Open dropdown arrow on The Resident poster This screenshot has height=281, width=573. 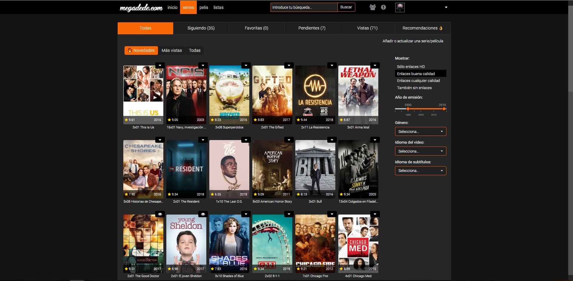click(203, 140)
